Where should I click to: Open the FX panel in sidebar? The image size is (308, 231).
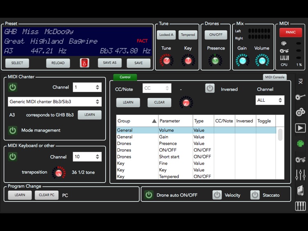coord(301,81)
